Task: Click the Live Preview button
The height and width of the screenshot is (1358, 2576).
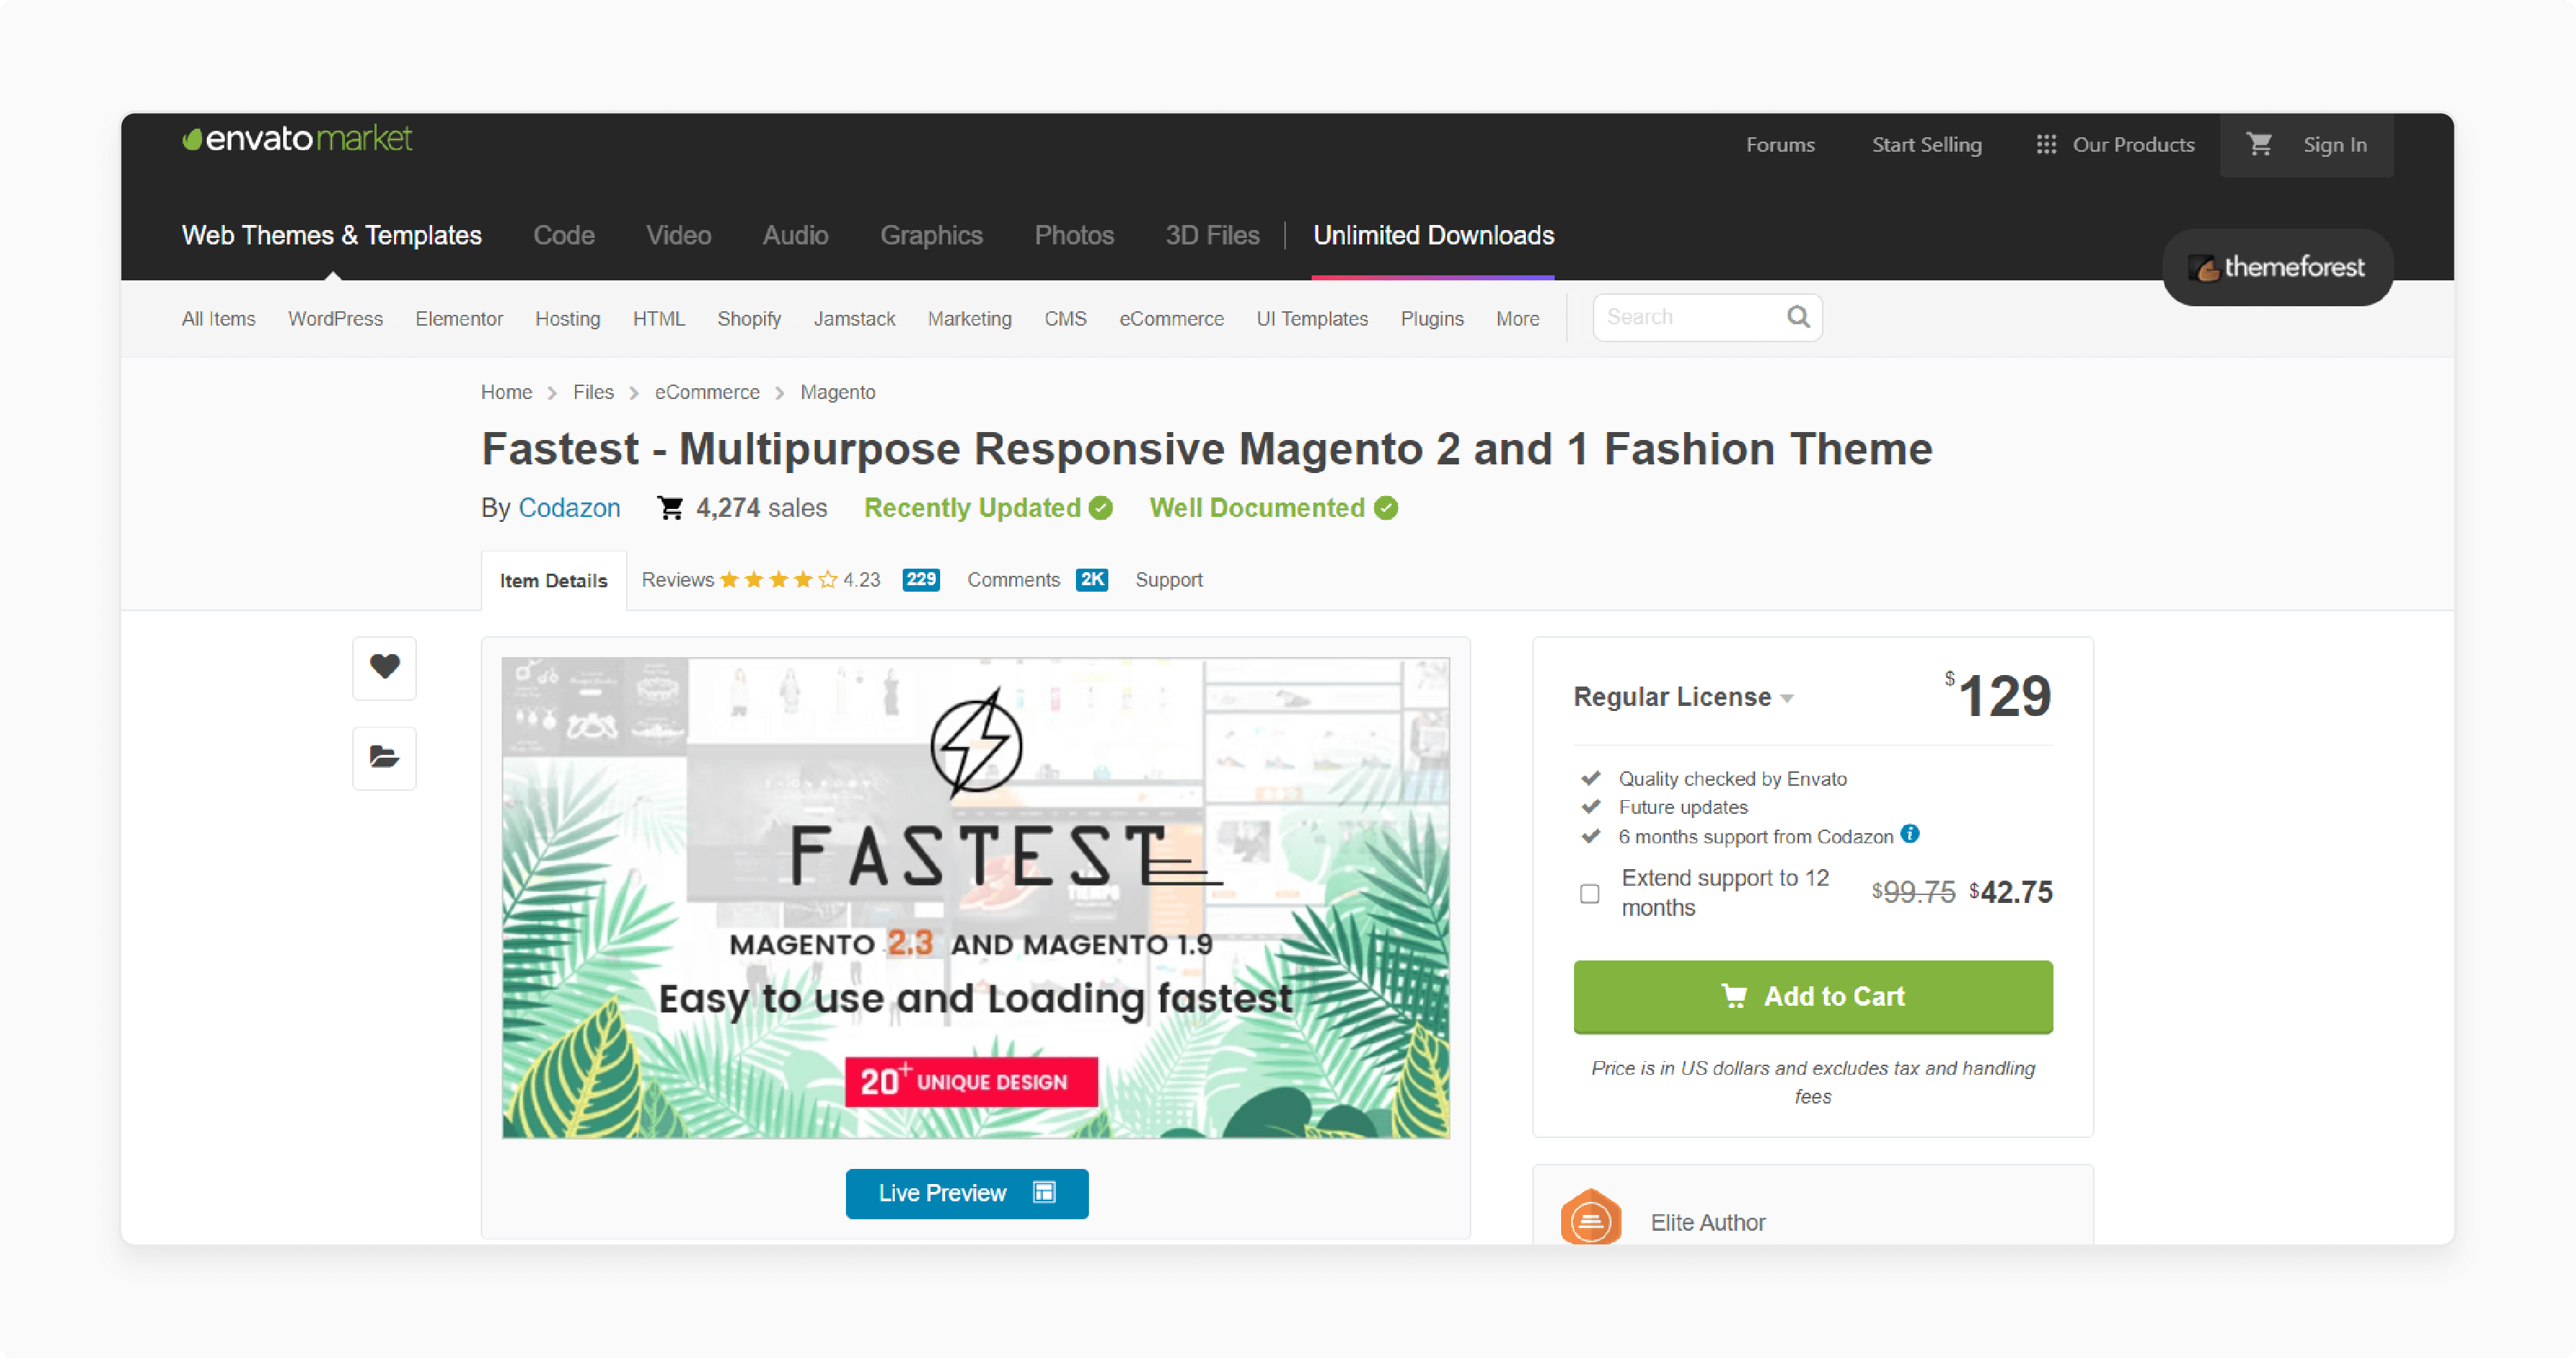Action: [x=966, y=1193]
